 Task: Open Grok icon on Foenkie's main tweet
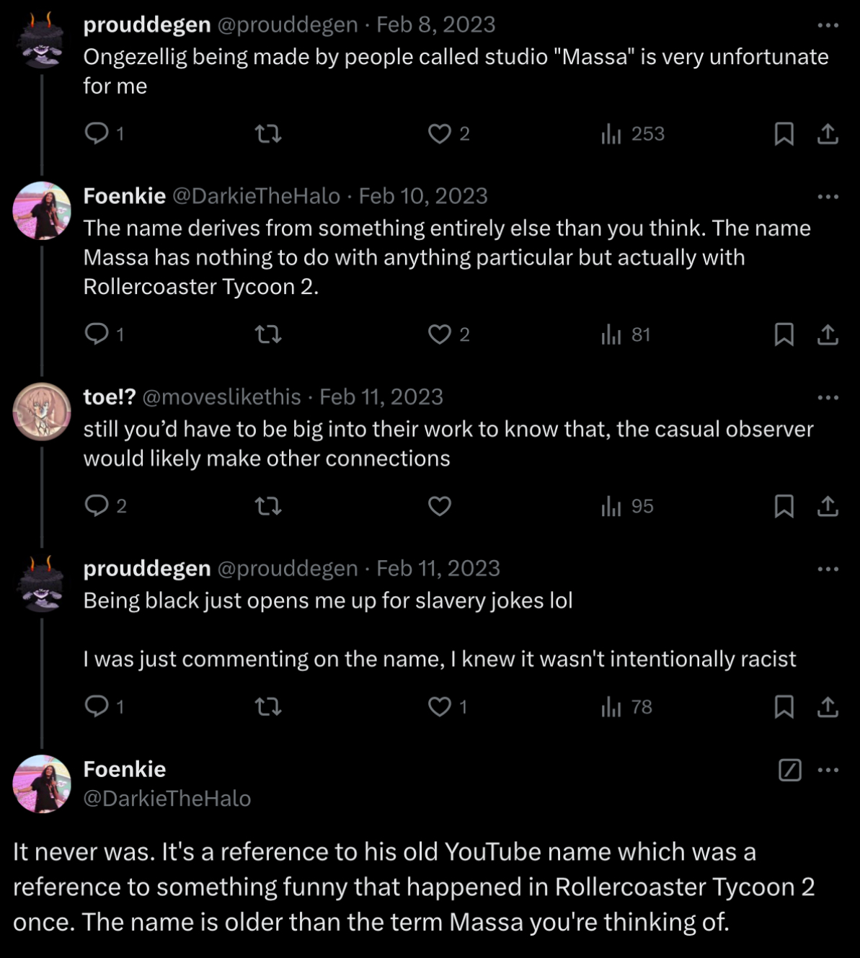(790, 770)
